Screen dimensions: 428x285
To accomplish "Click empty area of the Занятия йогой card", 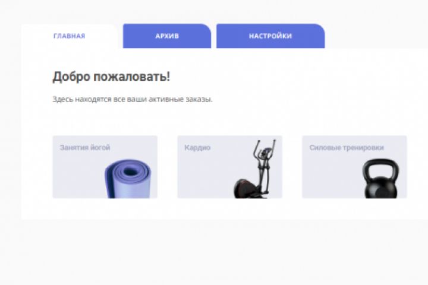I will pyautogui.click(x=78, y=178).
